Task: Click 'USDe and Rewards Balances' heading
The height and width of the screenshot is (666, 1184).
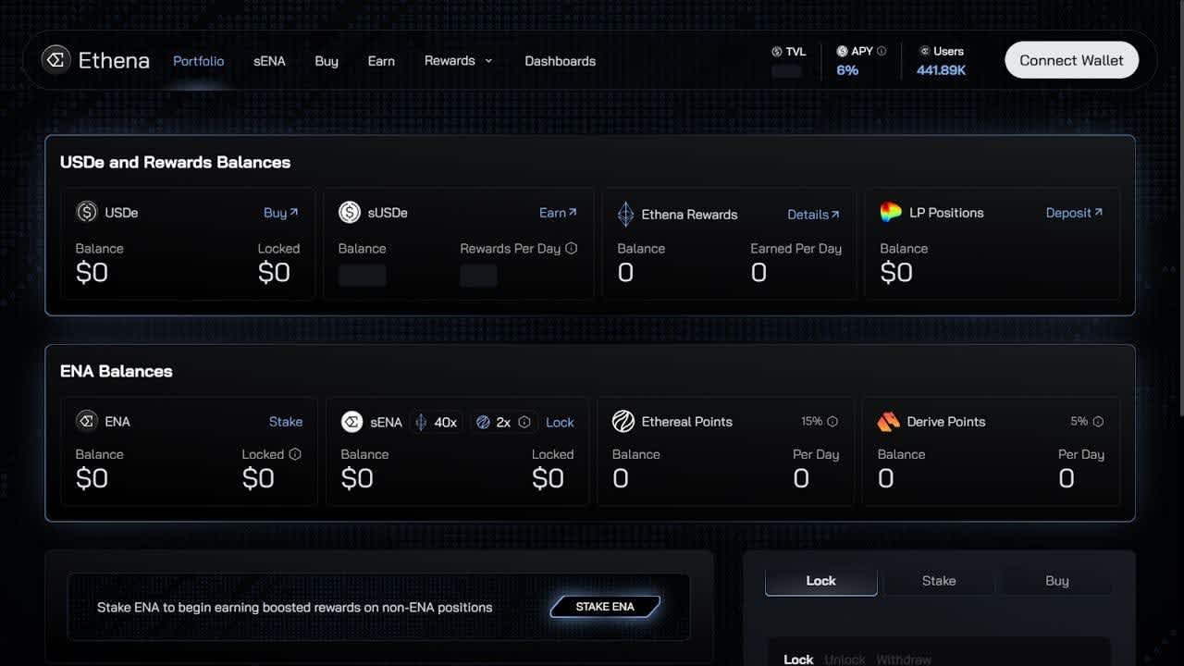Action: point(175,162)
